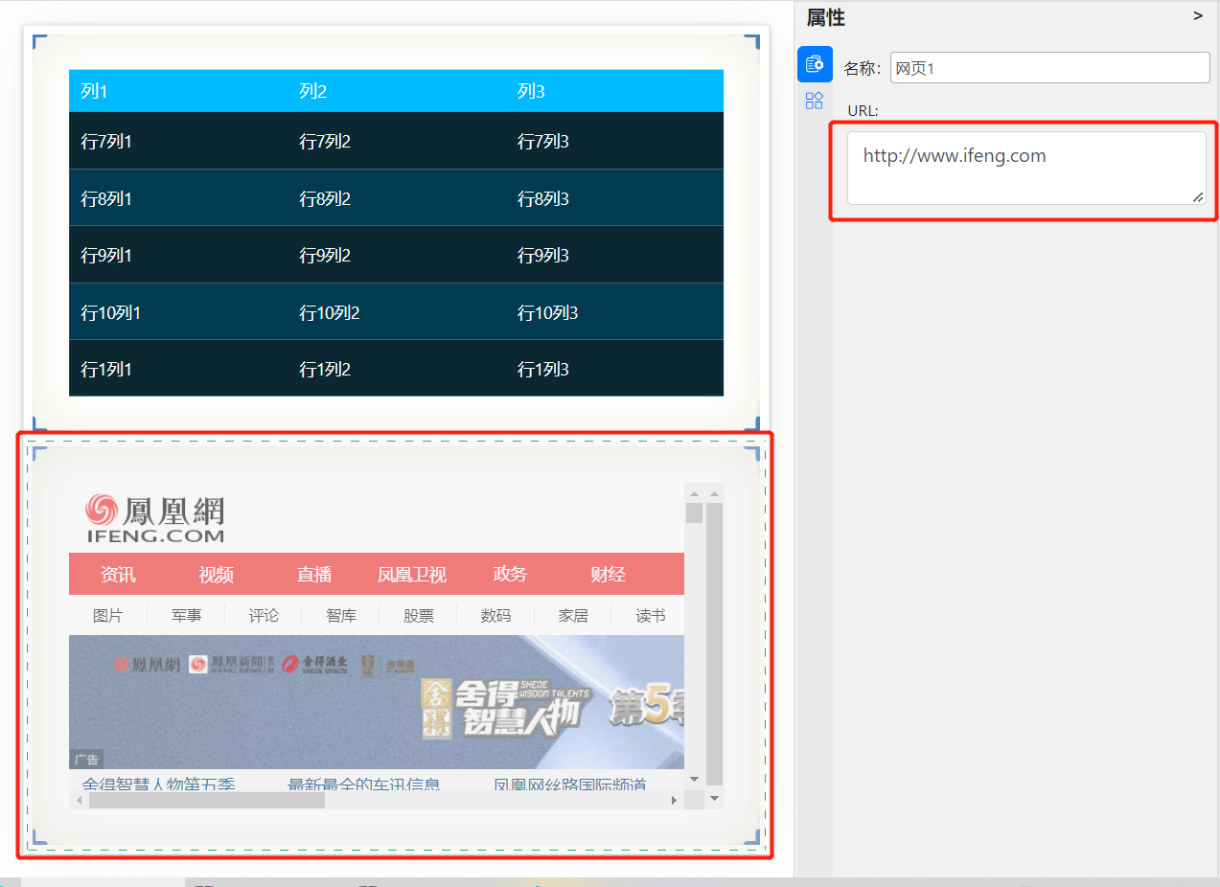
Task: Open the components grid icon tab
Action: tap(815, 101)
